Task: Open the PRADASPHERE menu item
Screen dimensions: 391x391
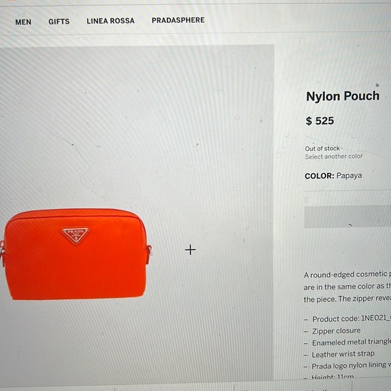Action: point(178,20)
